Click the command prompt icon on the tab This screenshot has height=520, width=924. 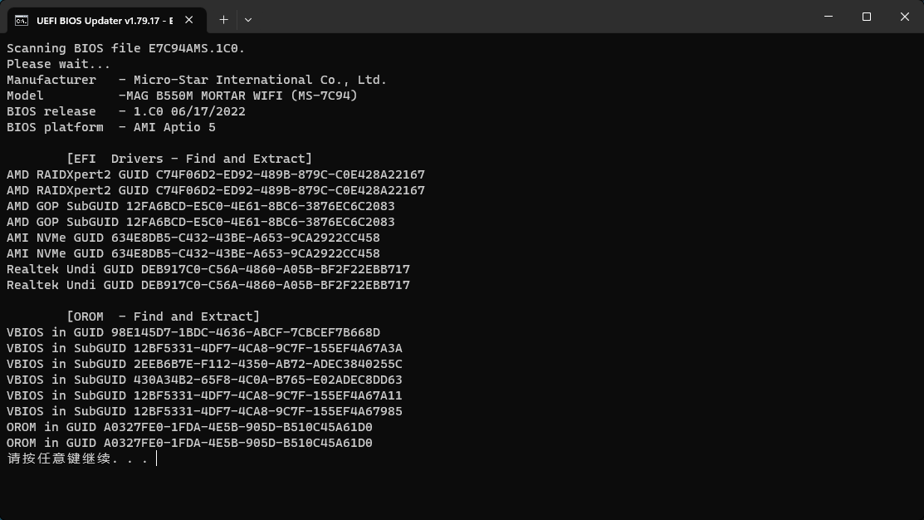tap(22, 19)
